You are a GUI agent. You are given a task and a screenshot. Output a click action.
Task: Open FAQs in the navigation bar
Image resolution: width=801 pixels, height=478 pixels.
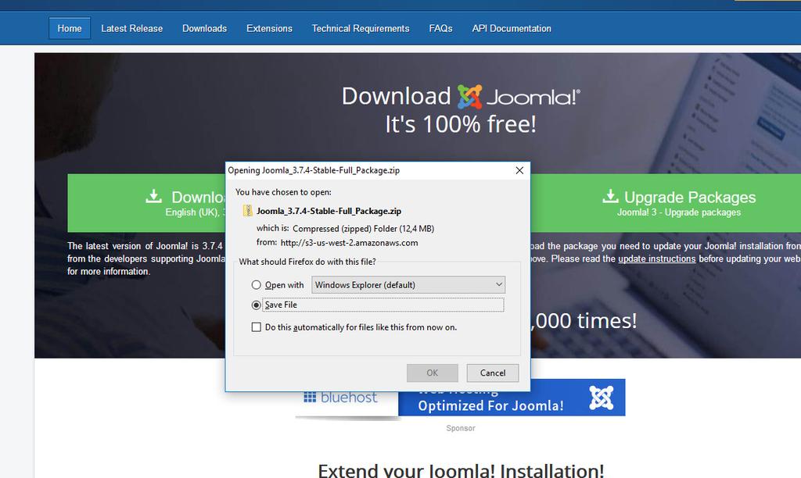441,29
